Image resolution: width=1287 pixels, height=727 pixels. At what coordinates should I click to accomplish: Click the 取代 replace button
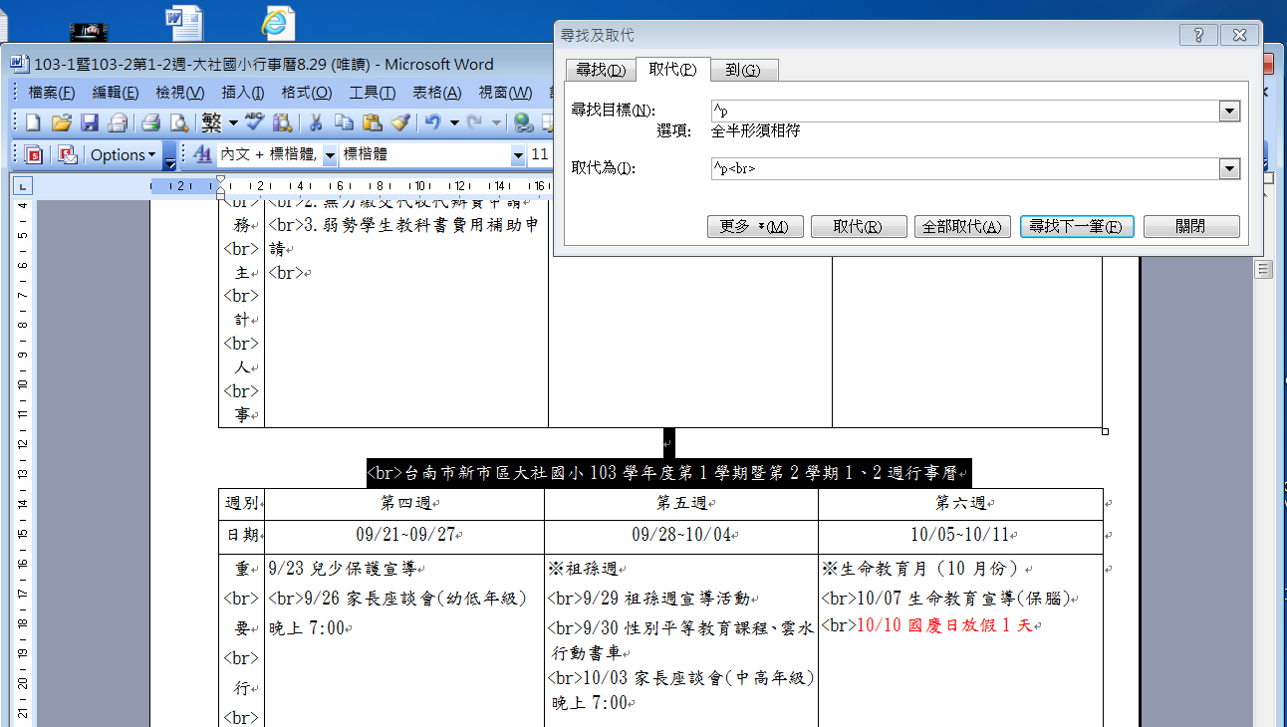click(x=859, y=227)
